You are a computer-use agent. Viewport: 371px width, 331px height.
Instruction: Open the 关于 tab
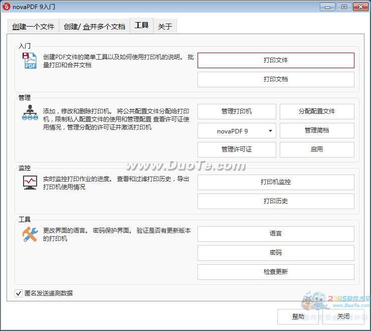coord(165,27)
